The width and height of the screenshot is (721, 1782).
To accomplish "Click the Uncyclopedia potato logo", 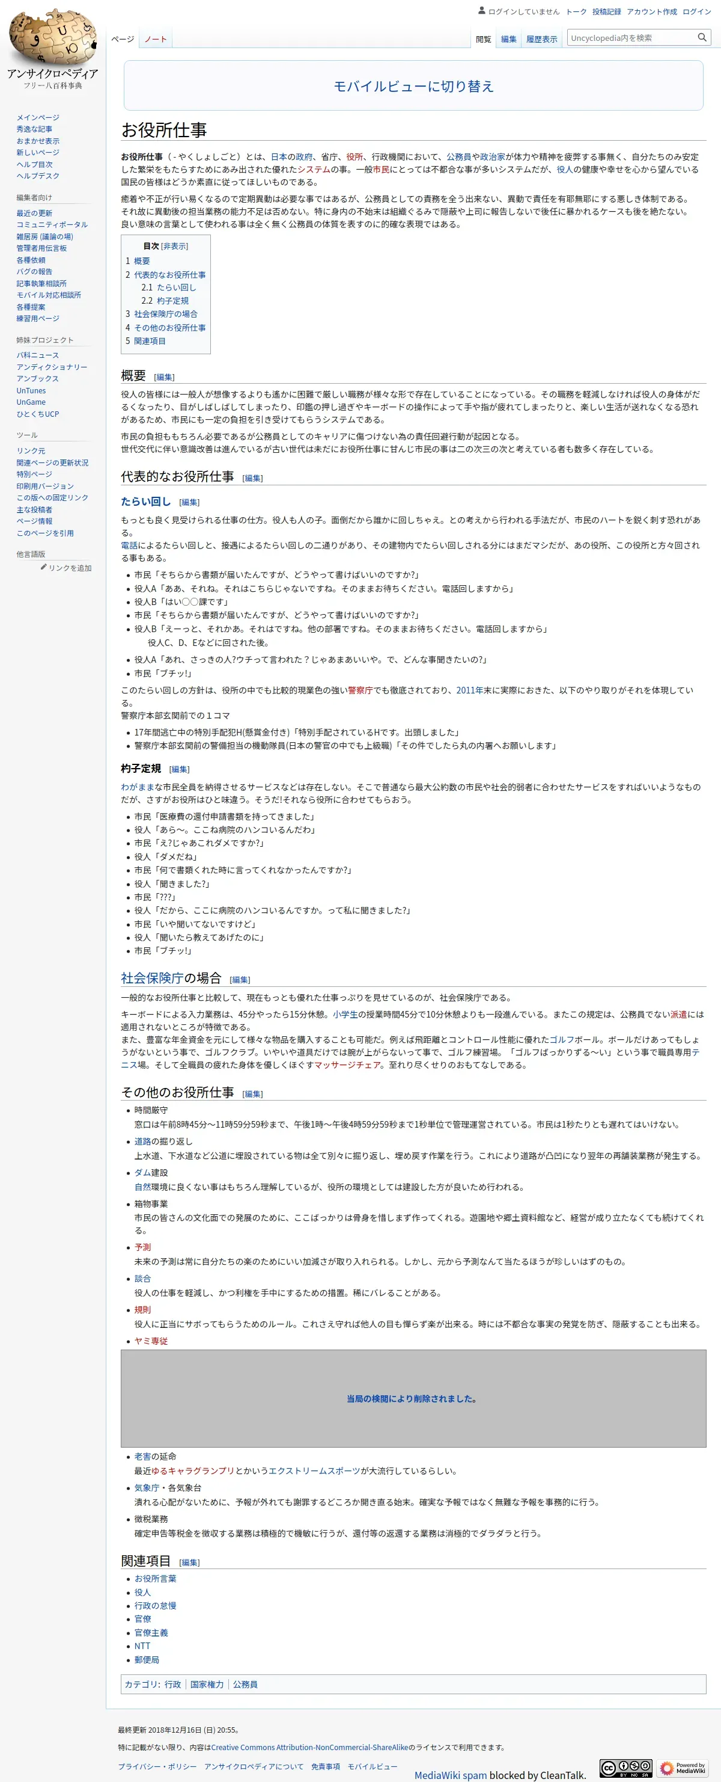I will click(x=52, y=49).
